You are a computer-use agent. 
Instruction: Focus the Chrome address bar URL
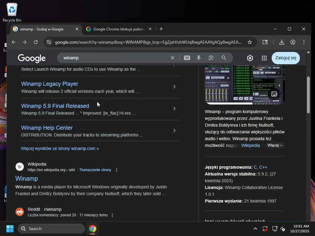[x=148, y=42]
